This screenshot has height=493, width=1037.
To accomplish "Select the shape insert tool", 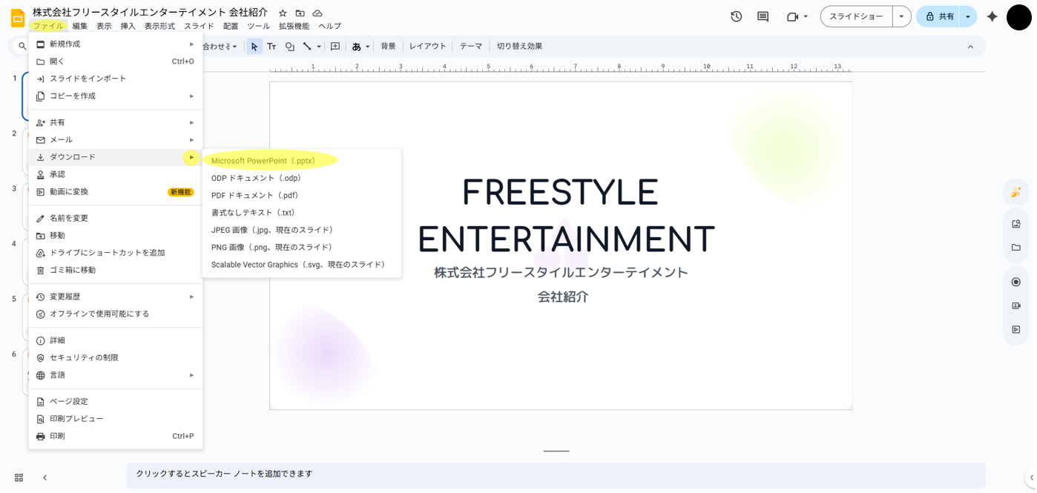I will pos(289,47).
